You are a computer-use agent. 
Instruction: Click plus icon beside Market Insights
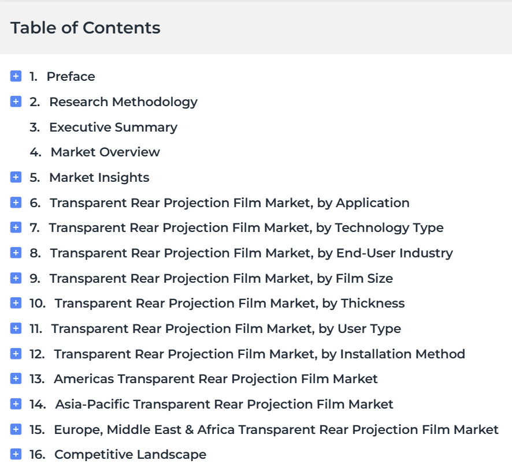16,177
